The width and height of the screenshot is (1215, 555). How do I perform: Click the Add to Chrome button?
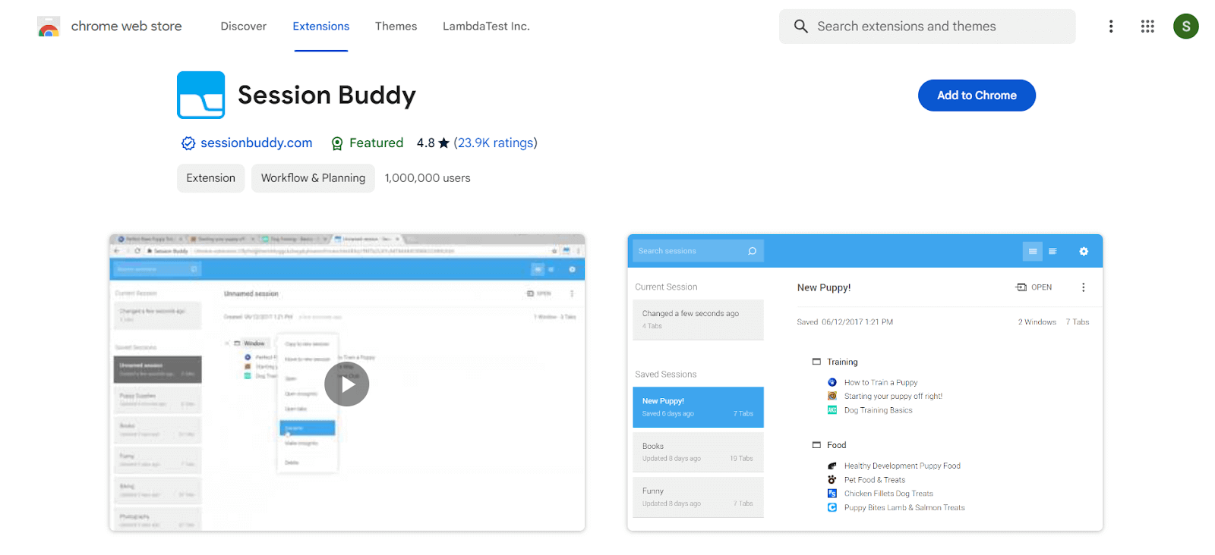point(977,96)
